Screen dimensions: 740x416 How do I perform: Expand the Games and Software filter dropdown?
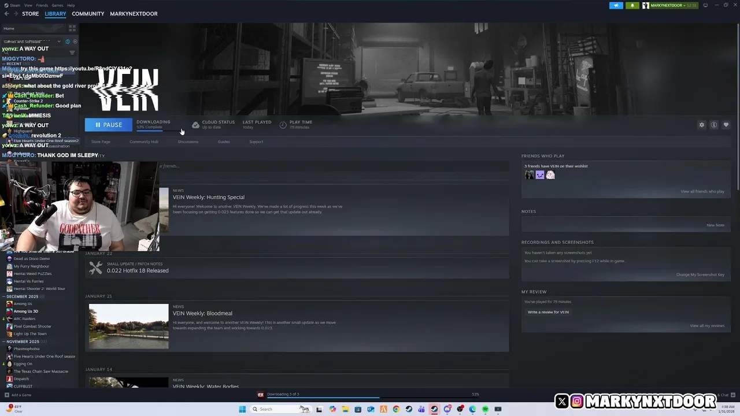[x=32, y=42]
